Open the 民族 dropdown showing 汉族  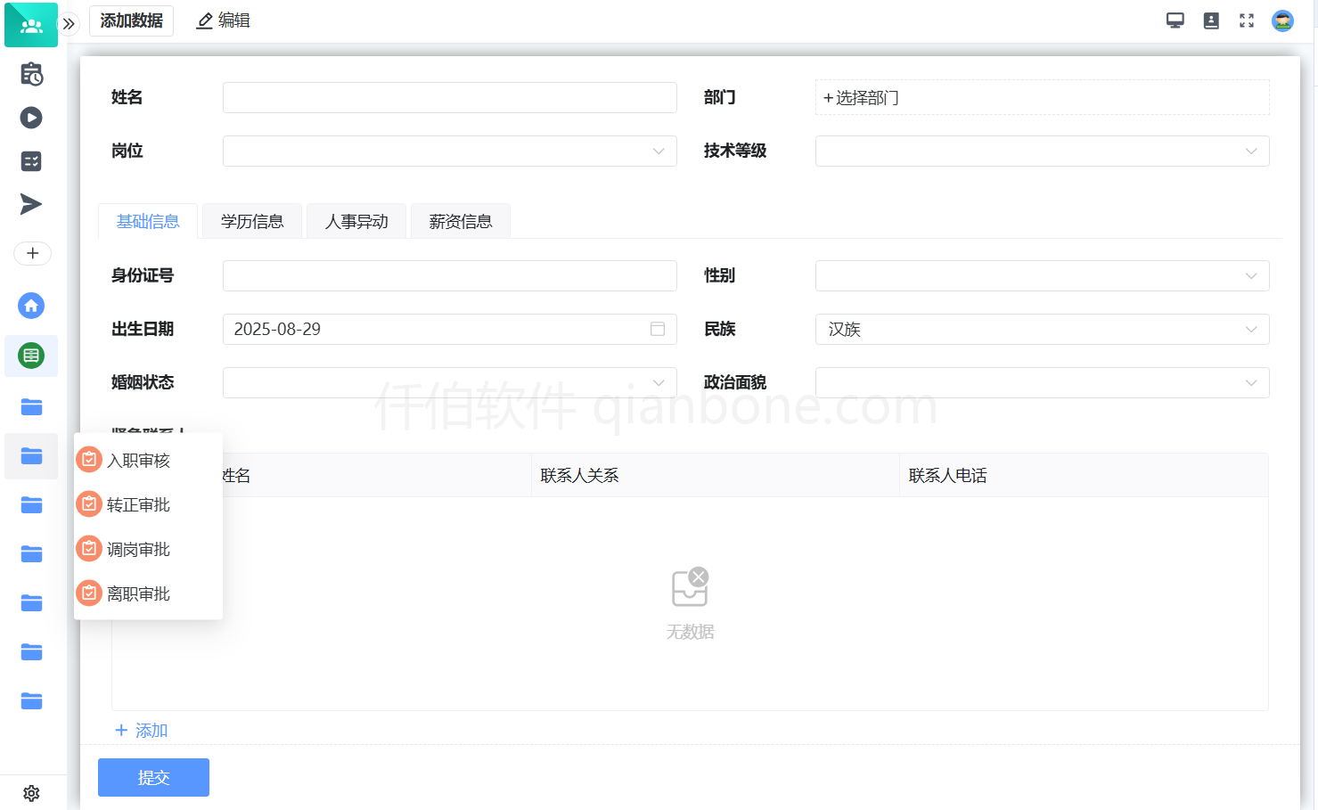[x=1042, y=330]
